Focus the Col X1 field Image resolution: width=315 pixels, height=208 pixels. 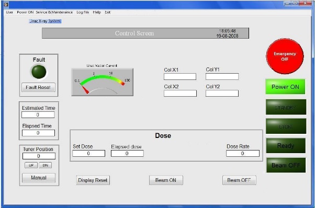[x=180, y=77]
